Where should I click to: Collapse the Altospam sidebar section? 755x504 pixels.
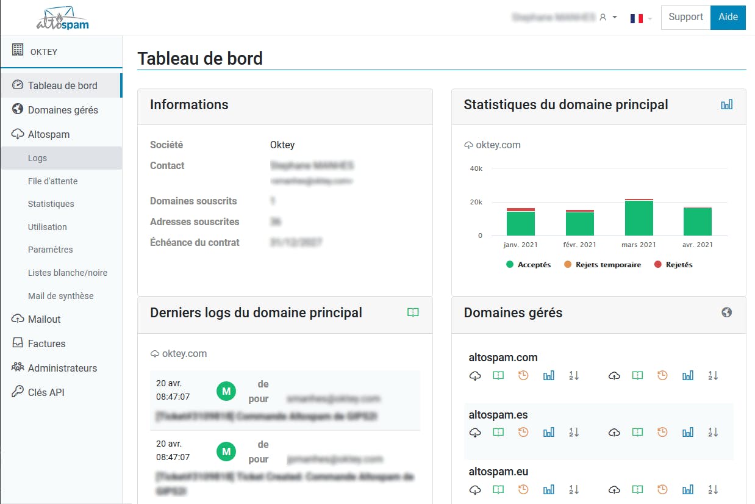pos(61,134)
